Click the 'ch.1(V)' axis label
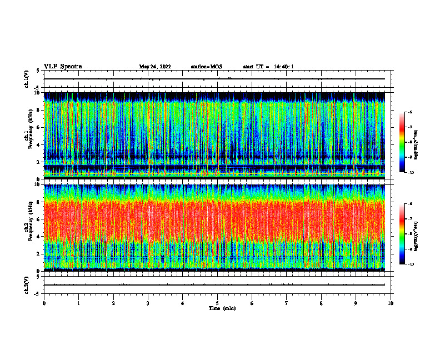The height and width of the screenshot is (340, 440). click(x=26, y=79)
